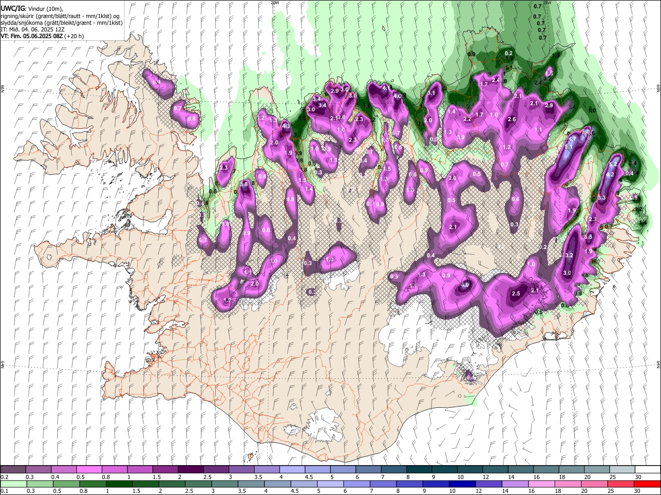Select the dark teal 8 snow legend swatch
The image size is (661, 495).
(x=419, y=470)
